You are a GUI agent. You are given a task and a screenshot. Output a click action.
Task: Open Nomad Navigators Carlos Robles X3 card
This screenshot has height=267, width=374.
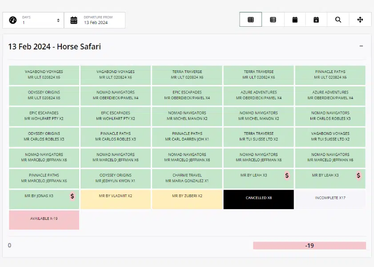tap(330, 117)
